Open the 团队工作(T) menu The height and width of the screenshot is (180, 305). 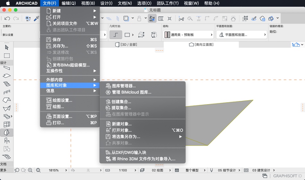[x=168, y=3]
